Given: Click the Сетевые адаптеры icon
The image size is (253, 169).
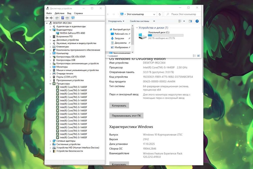Looking at the screenshot, I should pyautogui.click(x=54, y=141).
